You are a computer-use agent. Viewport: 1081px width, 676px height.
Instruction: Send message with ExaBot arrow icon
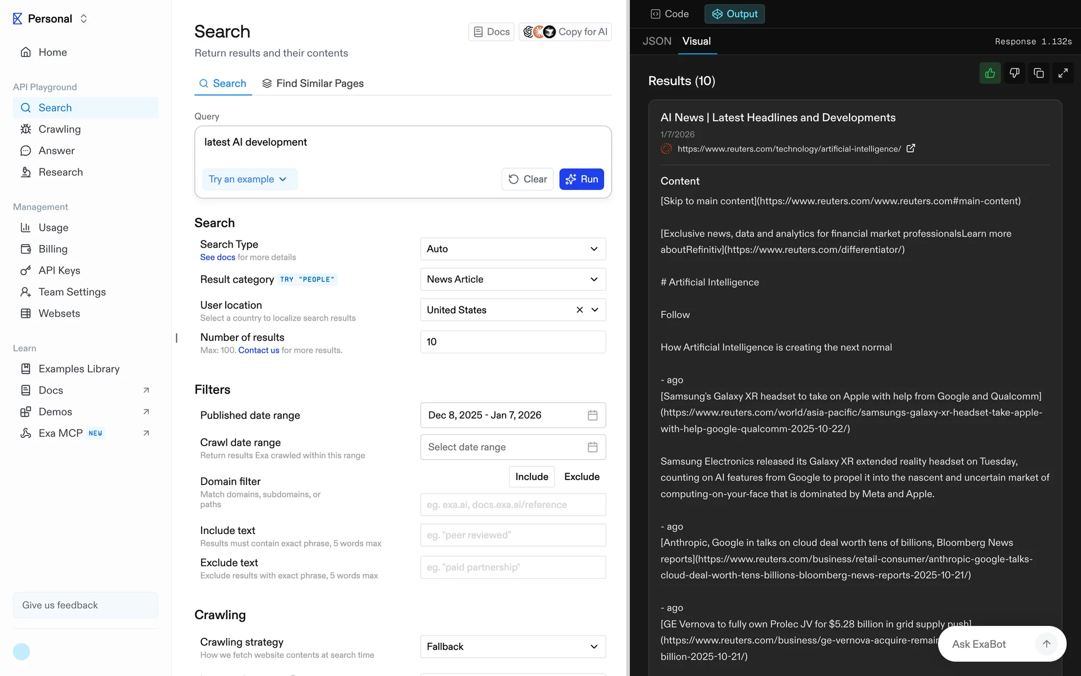[1046, 644]
